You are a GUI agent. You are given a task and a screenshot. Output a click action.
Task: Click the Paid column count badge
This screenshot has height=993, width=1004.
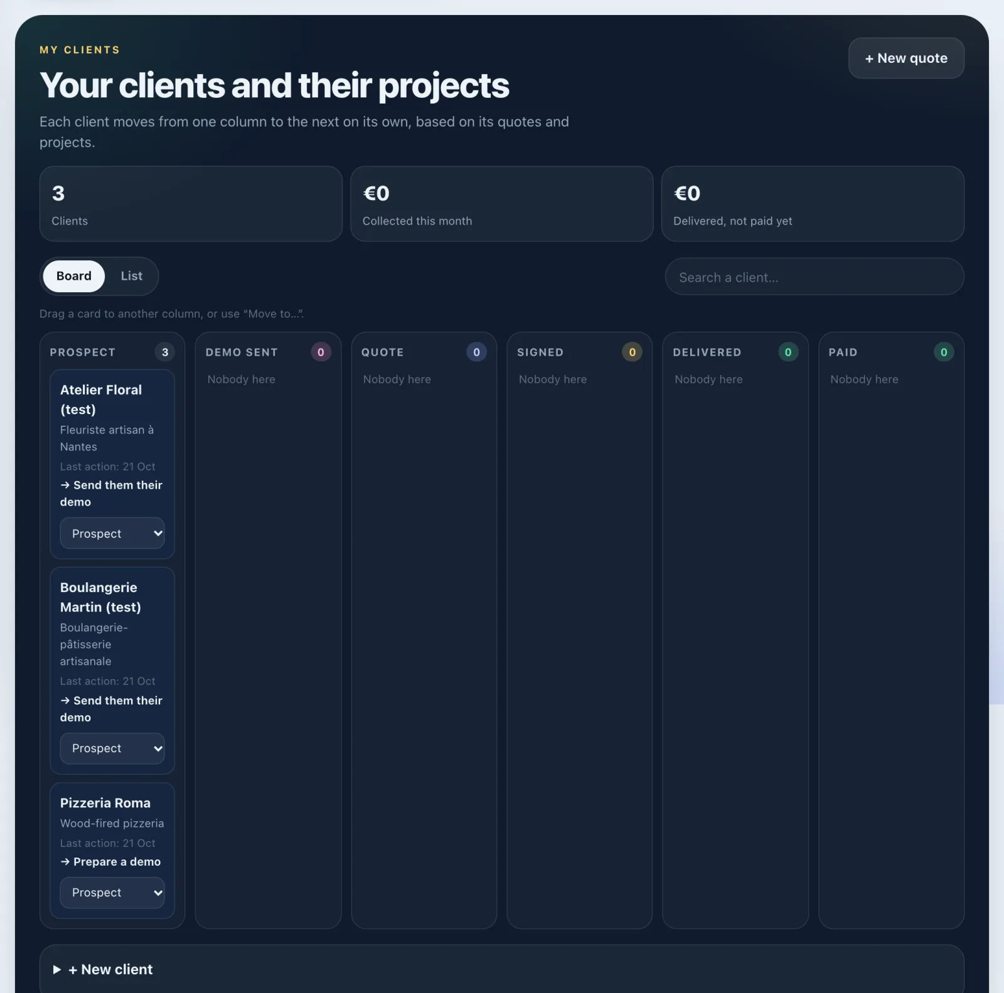(x=944, y=352)
